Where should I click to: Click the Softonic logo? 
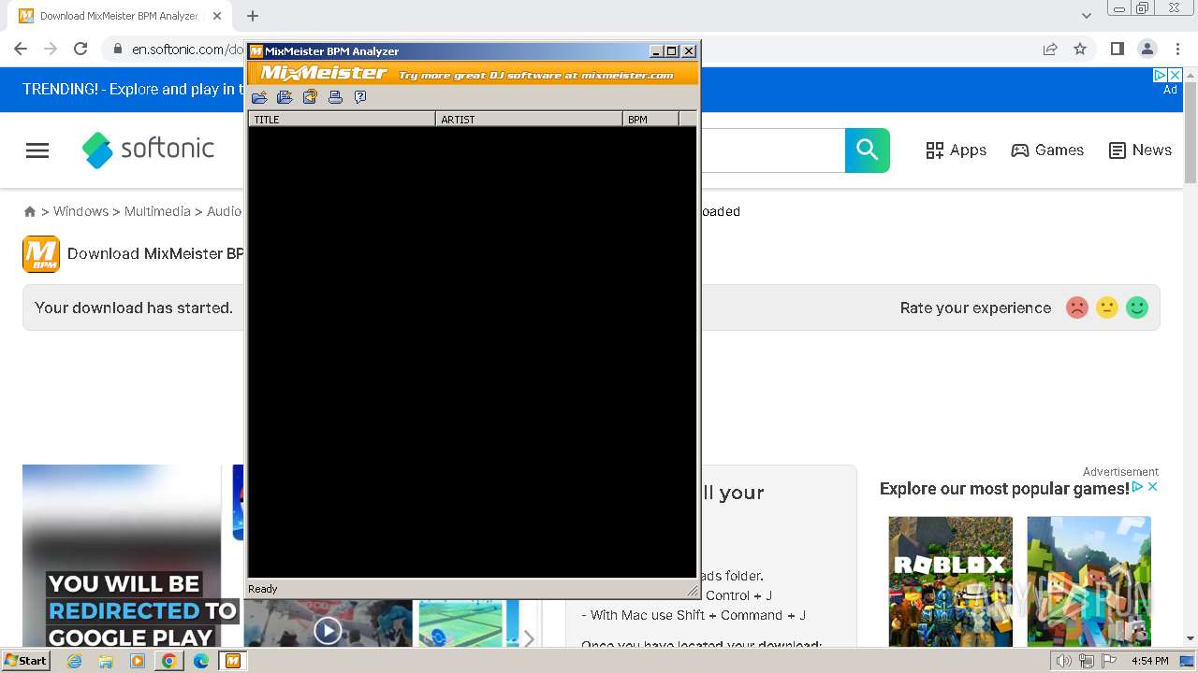click(148, 150)
